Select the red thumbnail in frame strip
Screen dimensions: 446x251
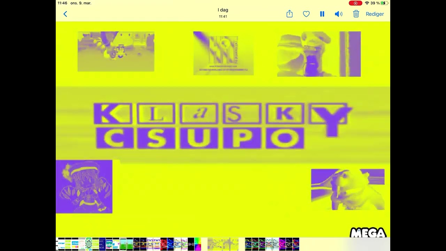coord(163,244)
